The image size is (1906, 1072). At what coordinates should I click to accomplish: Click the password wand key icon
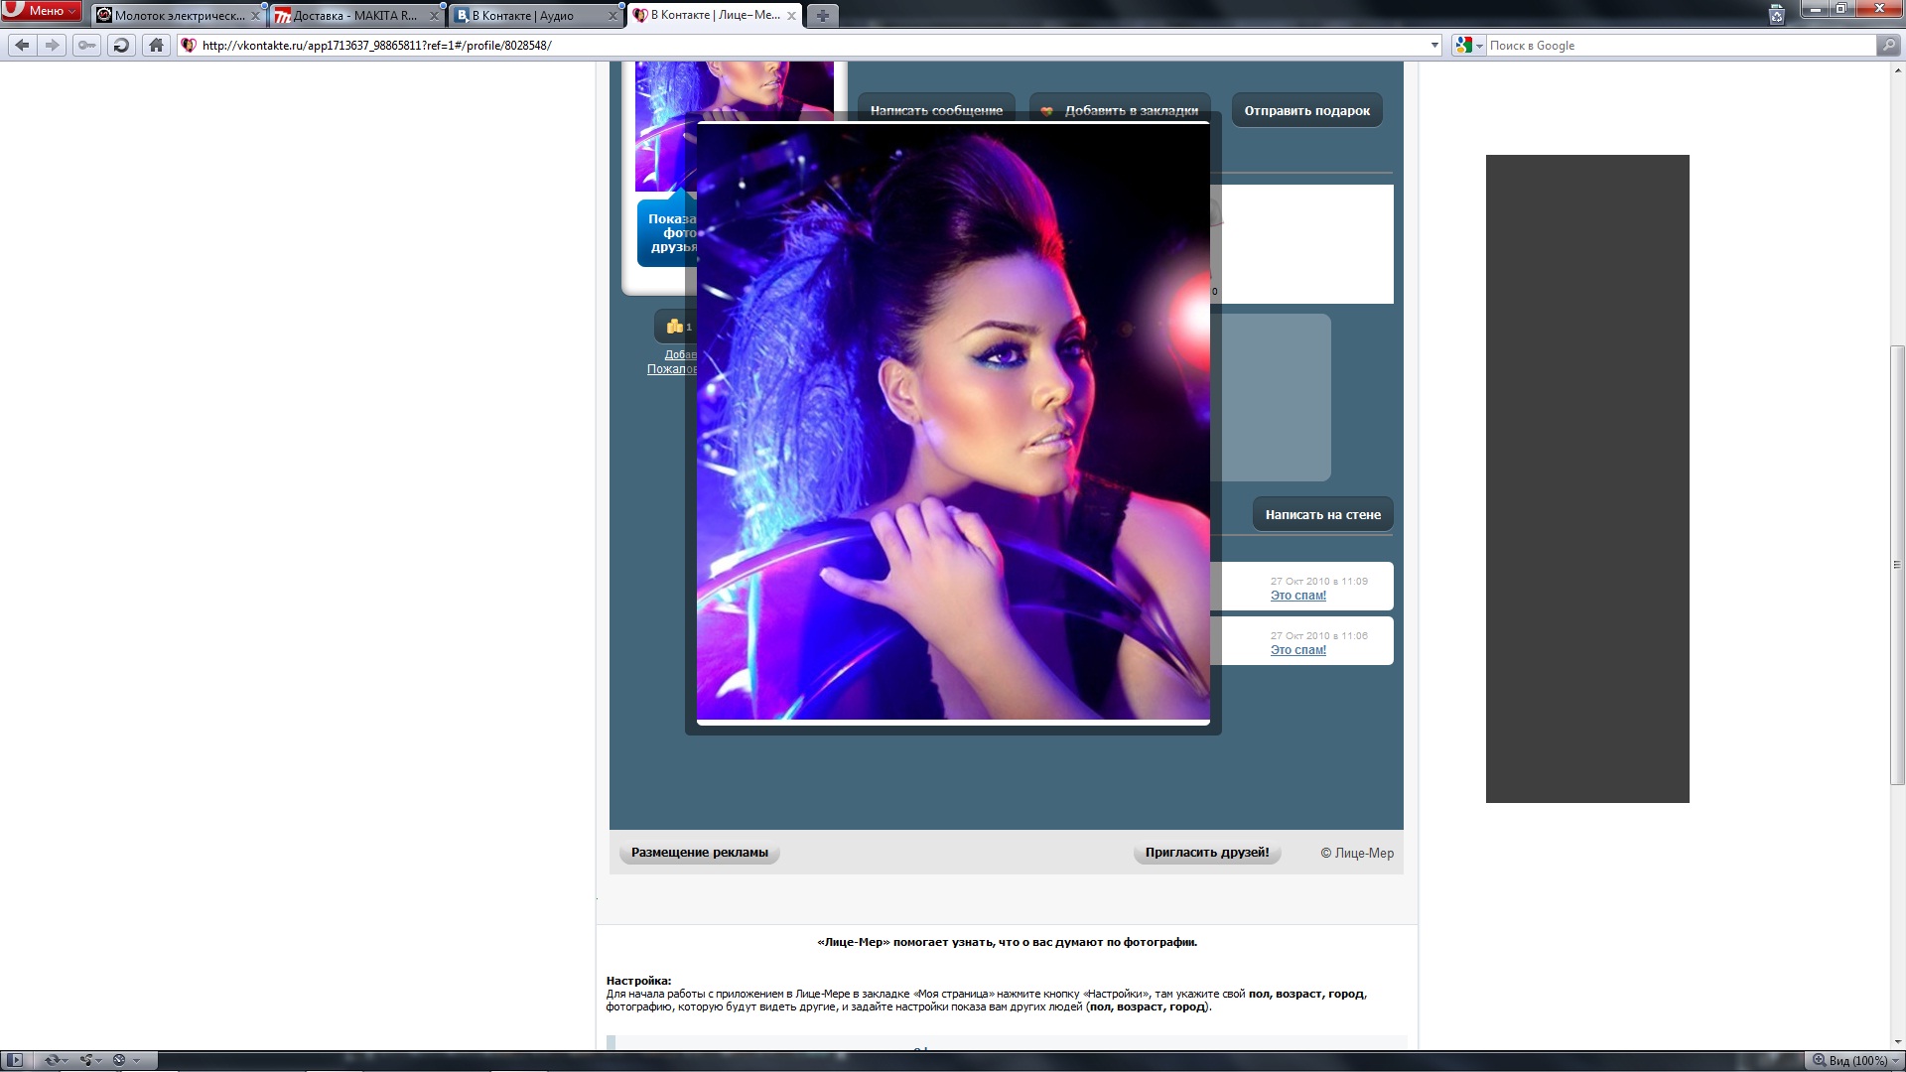tap(87, 45)
